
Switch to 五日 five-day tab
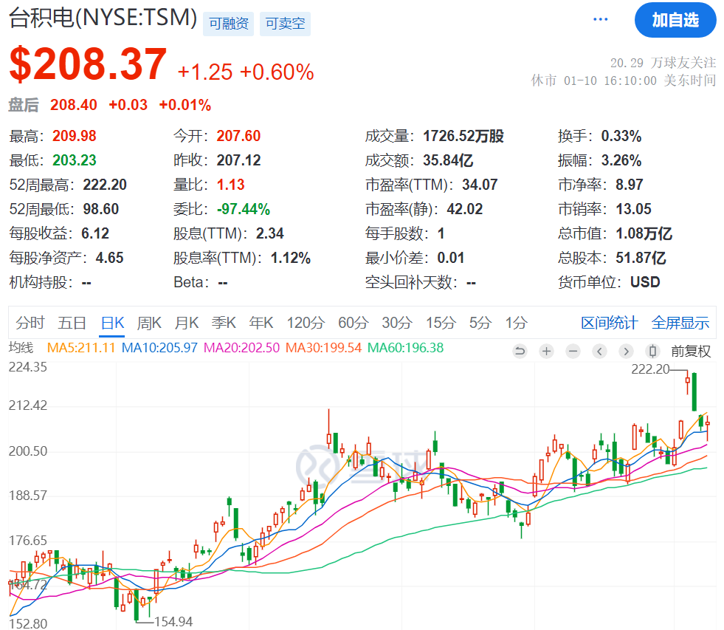(72, 323)
